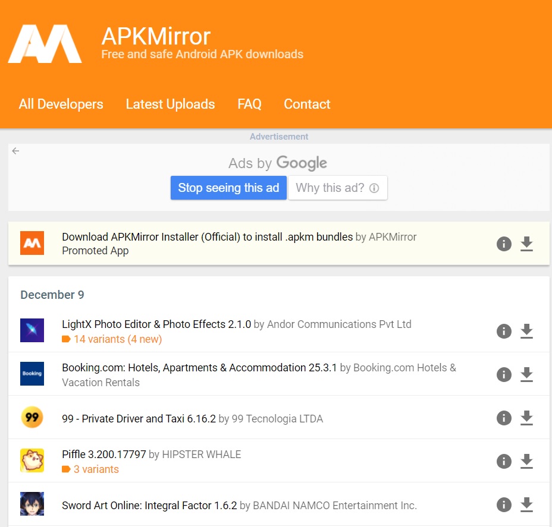552x527 pixels.
Task: Show info for Piffle 3.200.17797
Action: coord(504,461)
